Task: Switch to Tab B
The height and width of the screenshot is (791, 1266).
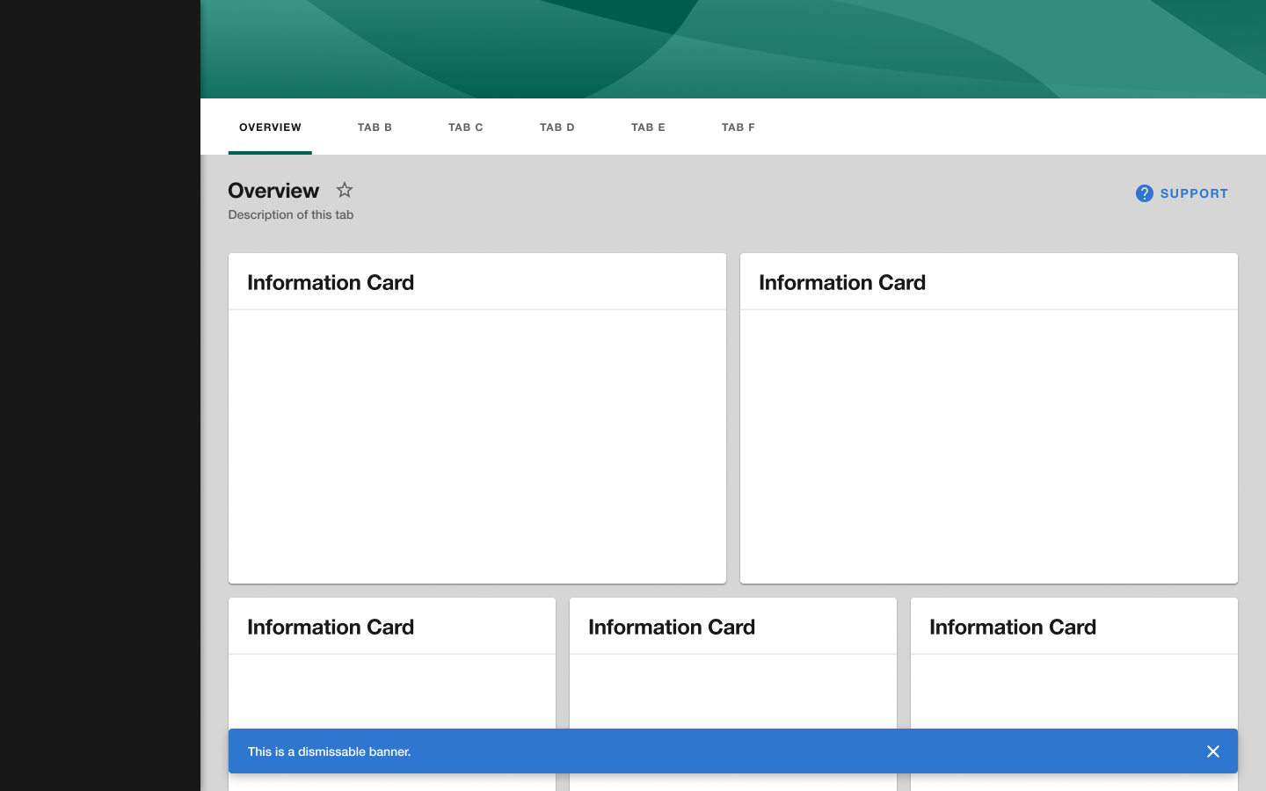Action: point(375,127)
